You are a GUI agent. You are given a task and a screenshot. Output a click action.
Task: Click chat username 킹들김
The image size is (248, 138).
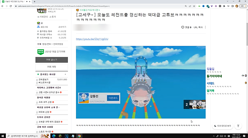point(210,69)
